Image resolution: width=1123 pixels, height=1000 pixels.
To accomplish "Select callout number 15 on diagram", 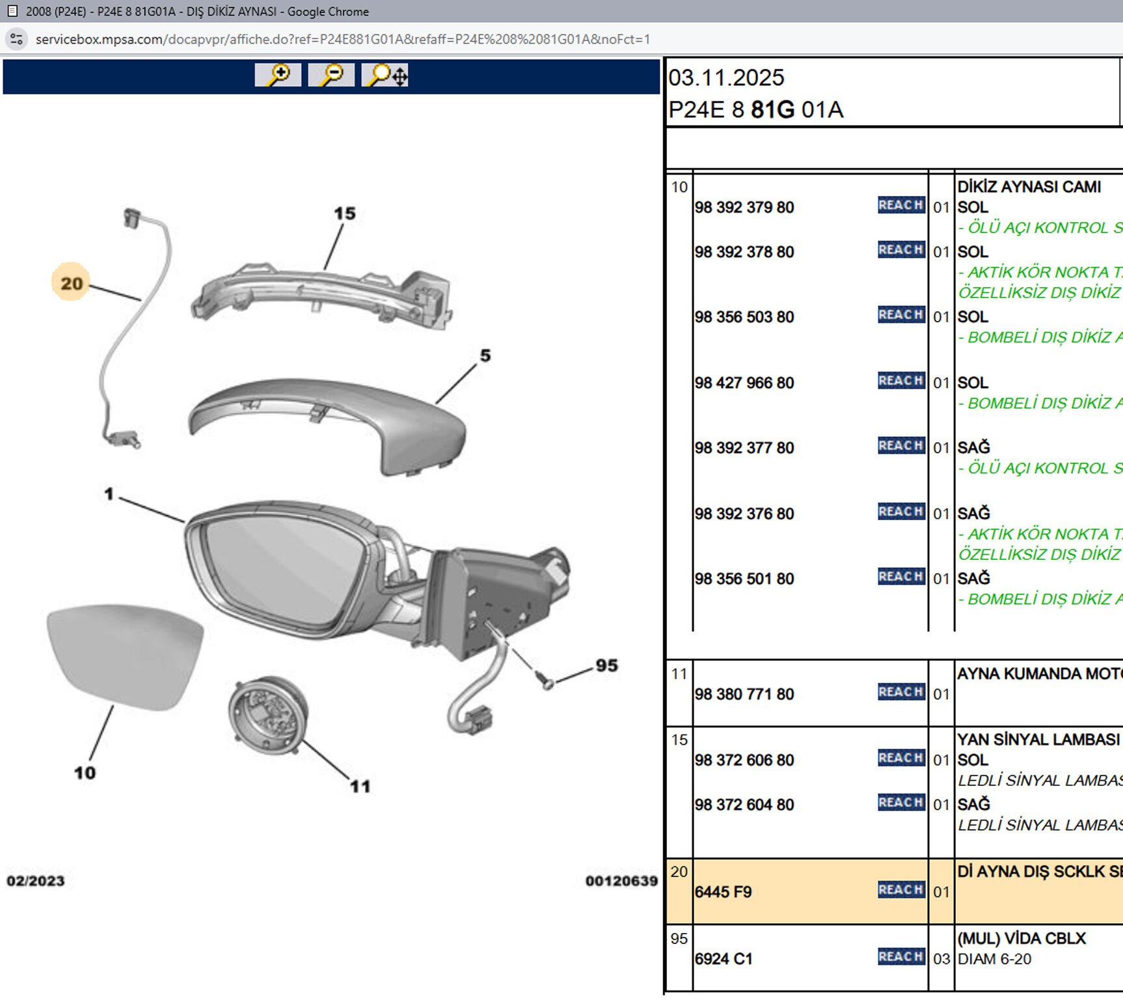I will point(344,214).
